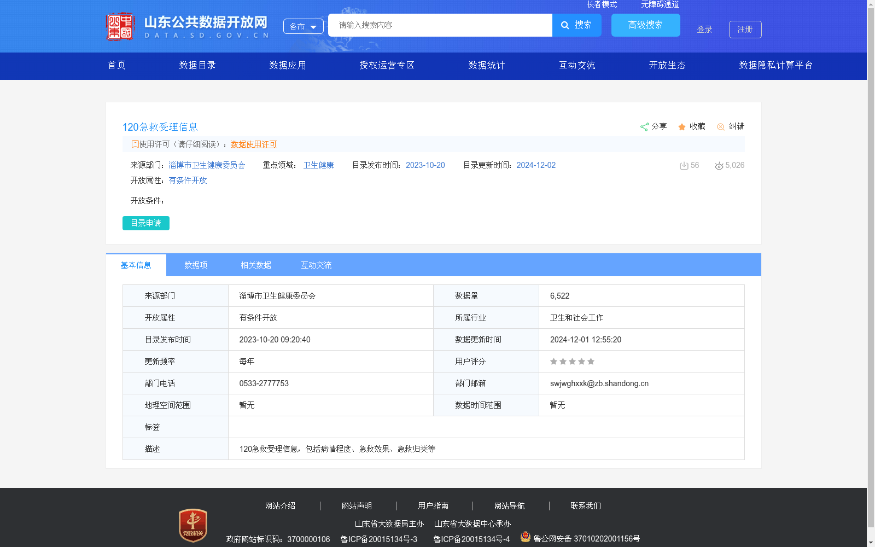Click the 卫生健康 key field link
875x547 pixels.
click(x=319, y=165)
